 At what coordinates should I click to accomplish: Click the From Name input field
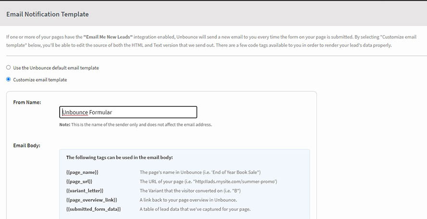click(128, 112)
